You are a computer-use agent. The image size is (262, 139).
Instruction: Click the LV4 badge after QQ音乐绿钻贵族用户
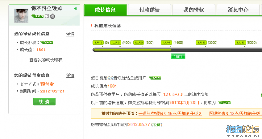pyautogui.click(x=155, y=78)
